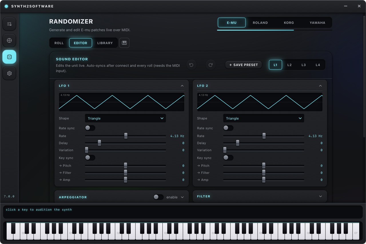This screenshot has width=366, height=244.
Task: Collapse the LFO 2 panel chevron
Action: [320, 86]
